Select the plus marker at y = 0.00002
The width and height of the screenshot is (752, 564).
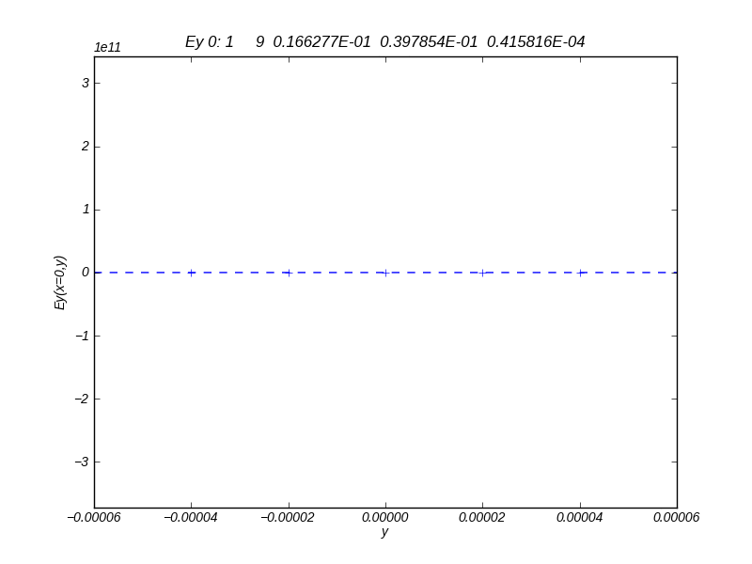click(x=482, y=273)
